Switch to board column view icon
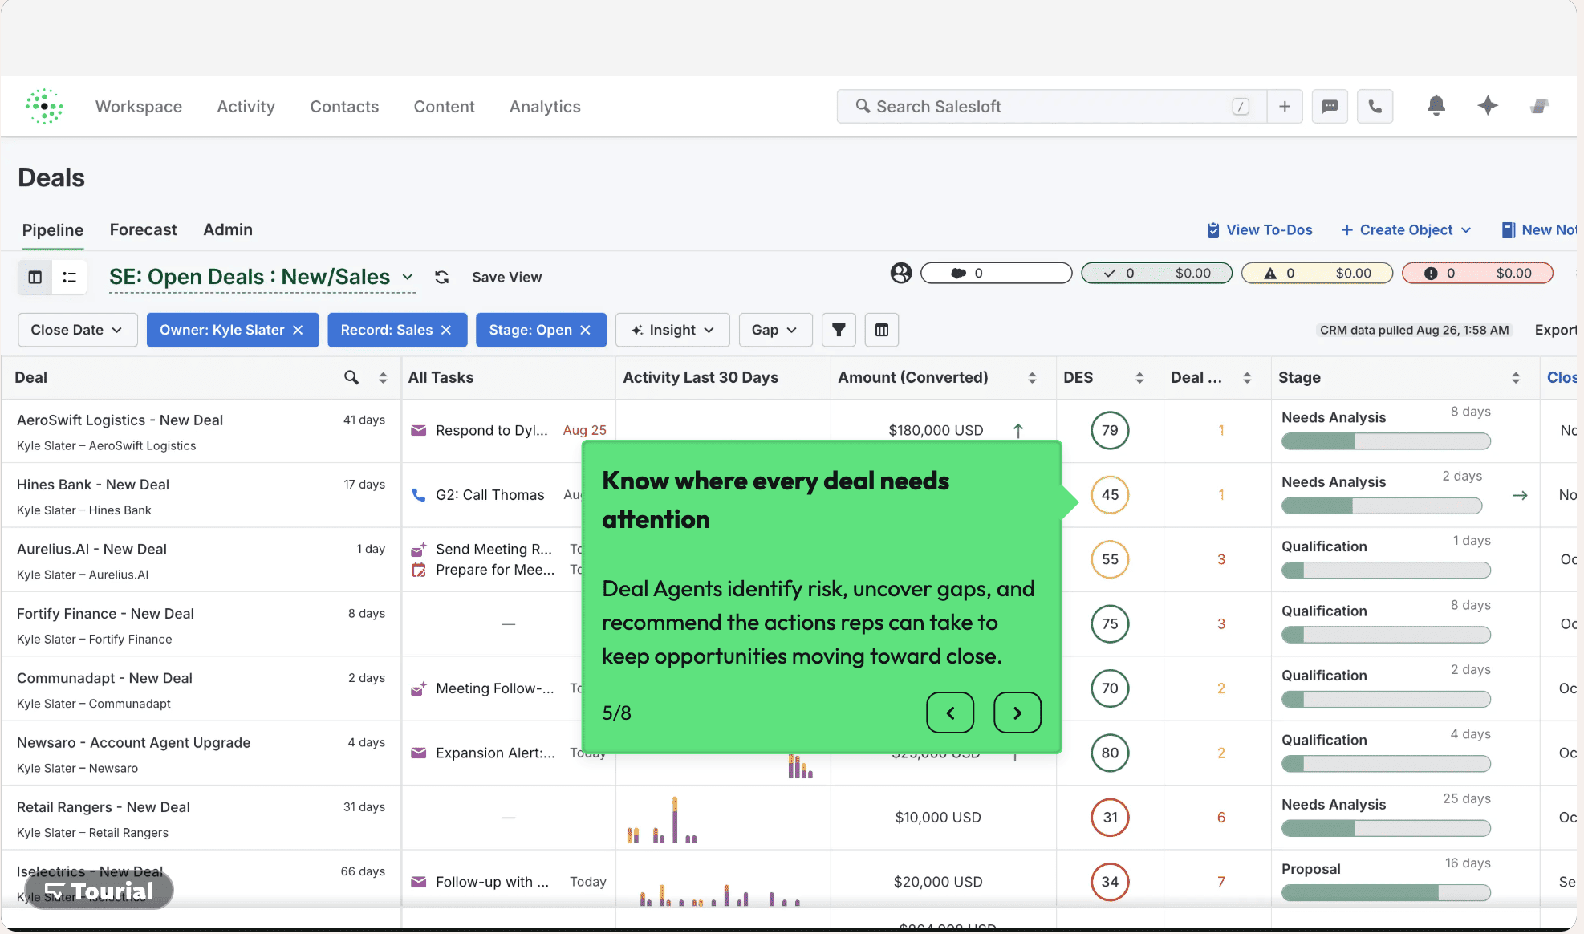Viewport: 1584px width, 934px height. (x=35, y=277)
